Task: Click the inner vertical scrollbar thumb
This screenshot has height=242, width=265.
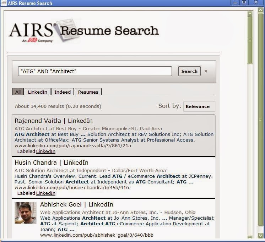Action: pos(250,40)
